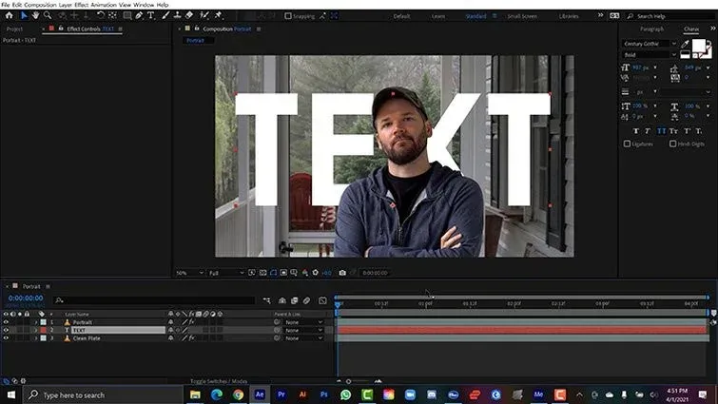
Task: Click the white fill color swatch
Action: click(698, 46)
